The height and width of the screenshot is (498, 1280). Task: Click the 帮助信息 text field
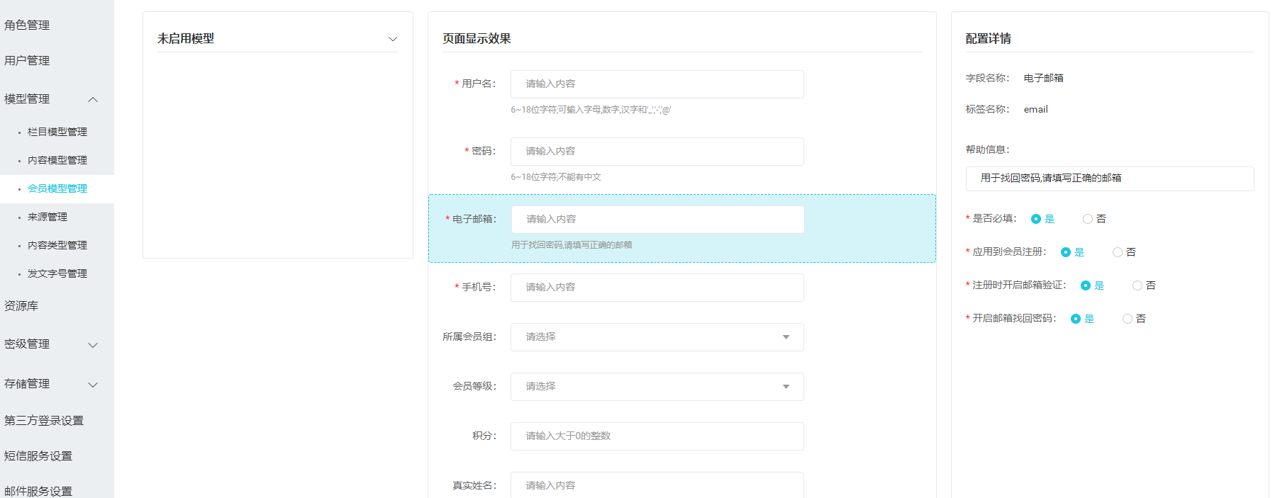[1109, 179]
